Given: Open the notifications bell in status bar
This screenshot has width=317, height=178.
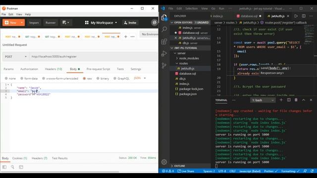Looking at the screenshot, I should (x=312, y=171).
